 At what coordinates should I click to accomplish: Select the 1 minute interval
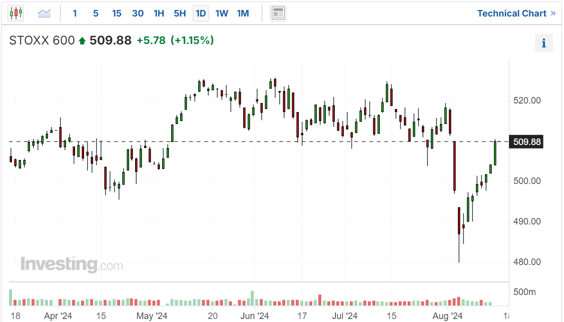[x=75, y=13]
